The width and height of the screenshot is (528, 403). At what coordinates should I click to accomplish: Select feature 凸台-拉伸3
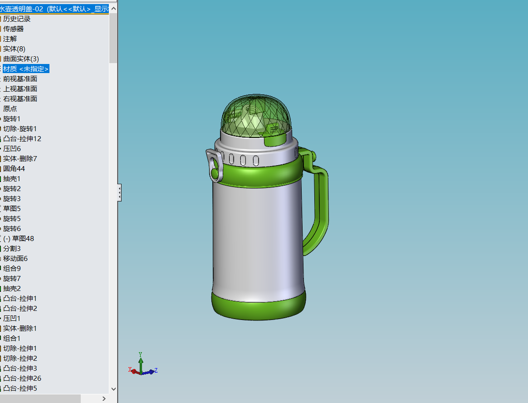coord(20,369)
